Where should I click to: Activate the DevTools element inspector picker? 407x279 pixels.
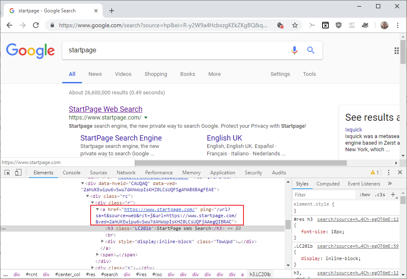(7, 173)
